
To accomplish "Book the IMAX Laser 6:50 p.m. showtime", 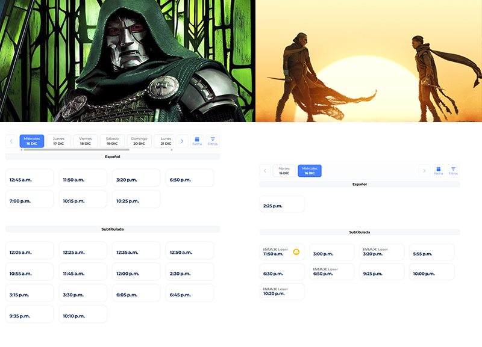I will point(332,272).
